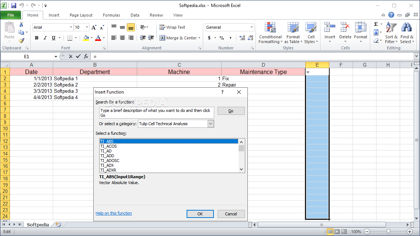Toggle Bold formatting
This screenshot has height=236, width=420.
coord(37,38)
